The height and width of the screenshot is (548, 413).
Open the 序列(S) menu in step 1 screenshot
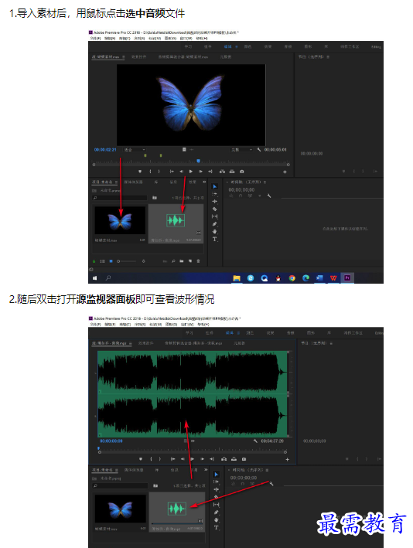(x=139, y=38)
